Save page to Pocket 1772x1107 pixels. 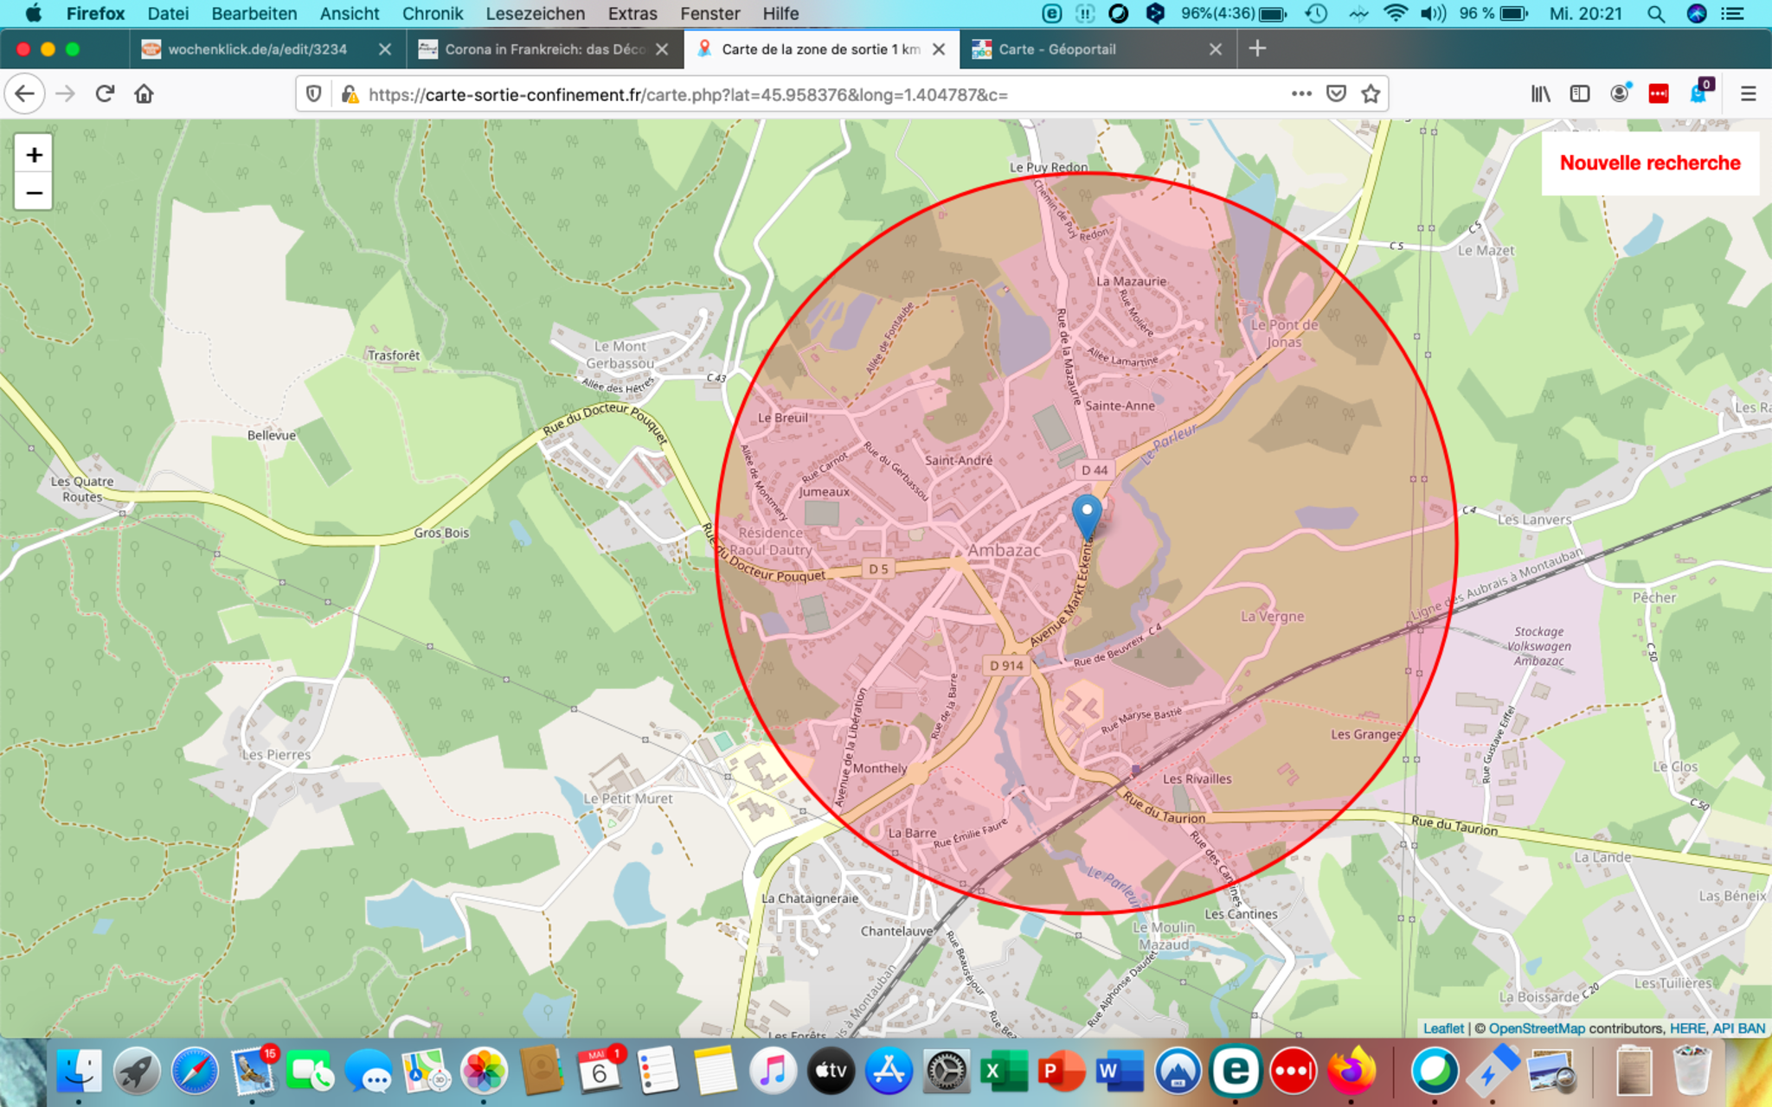[x=1336, y=94]
